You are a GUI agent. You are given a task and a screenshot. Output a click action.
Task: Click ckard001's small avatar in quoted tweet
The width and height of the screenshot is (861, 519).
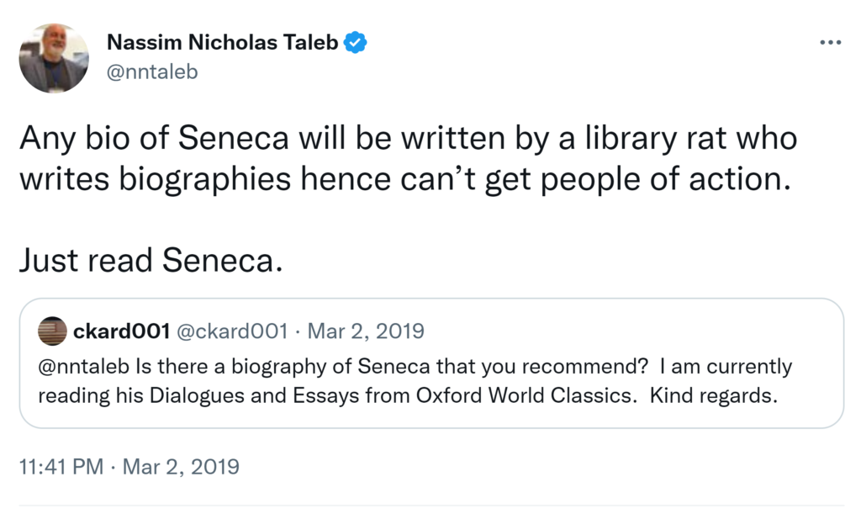[52, 331]
